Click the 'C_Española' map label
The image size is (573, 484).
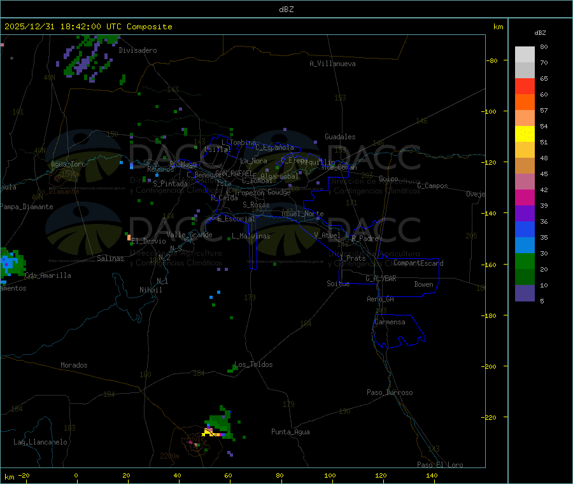point(275,148)
